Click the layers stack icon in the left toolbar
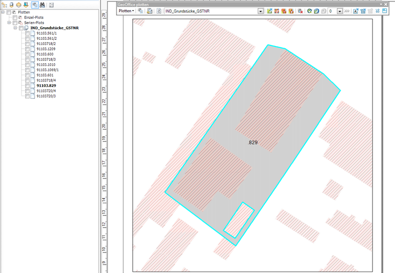 [x=19, y=5]
